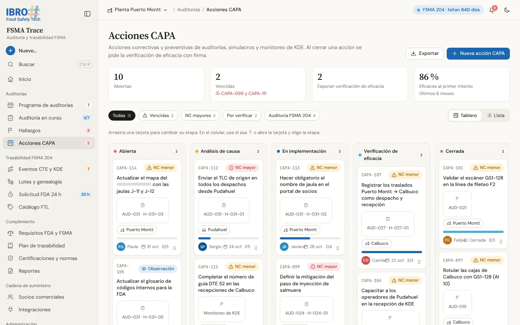Image resolution: width=520 pixels, height=325 pixels.
Task: Click the Reportes document icon
Action: (10, 271)
